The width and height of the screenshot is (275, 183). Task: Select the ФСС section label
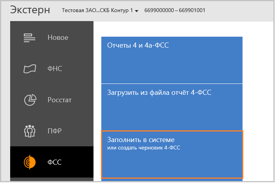point(54,162)
